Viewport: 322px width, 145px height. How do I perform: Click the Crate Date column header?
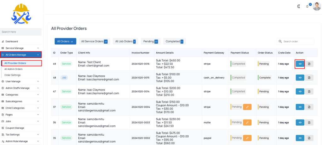tap(284, 53)
